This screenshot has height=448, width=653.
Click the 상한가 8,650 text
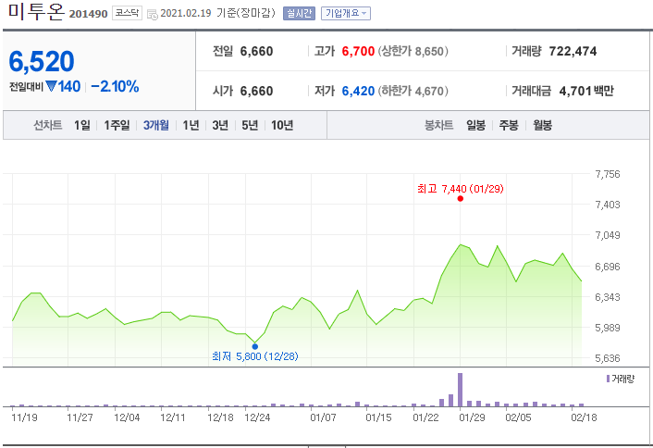[x=413, y=51]
